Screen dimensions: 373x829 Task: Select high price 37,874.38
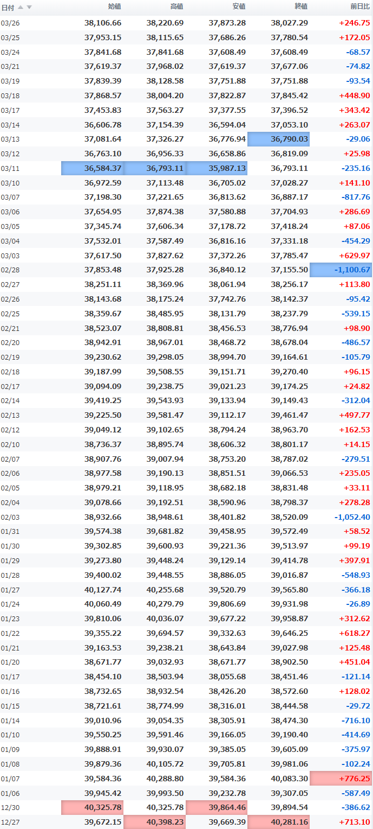tap(165, 212)
